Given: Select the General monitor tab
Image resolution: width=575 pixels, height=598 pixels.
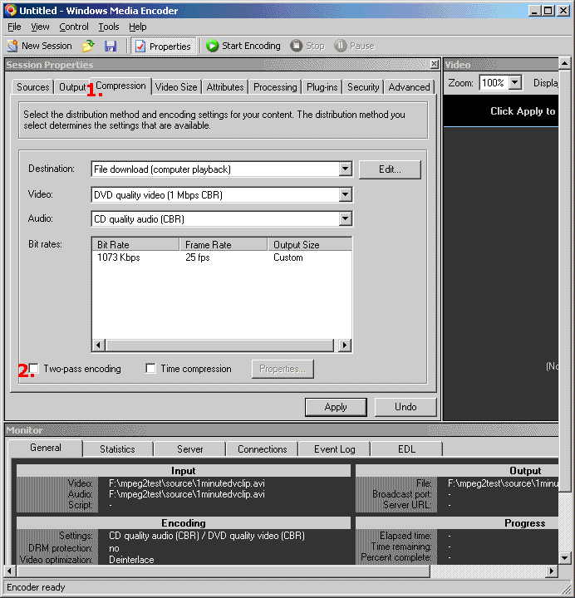Looking at the screenshot, I should click(46, 448).
